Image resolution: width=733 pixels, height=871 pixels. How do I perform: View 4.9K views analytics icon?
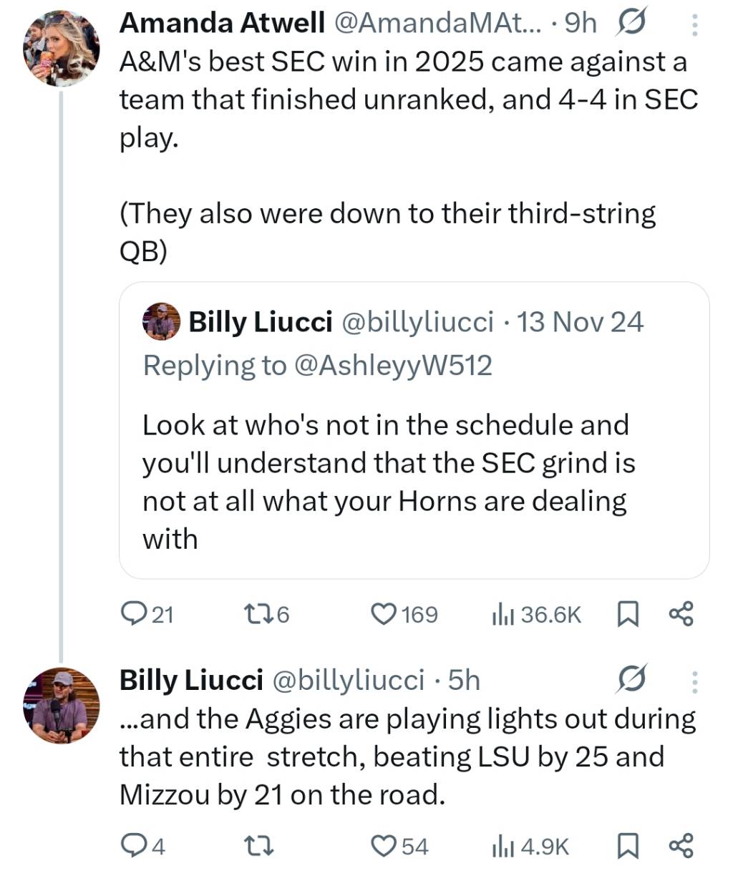(503, 847)
